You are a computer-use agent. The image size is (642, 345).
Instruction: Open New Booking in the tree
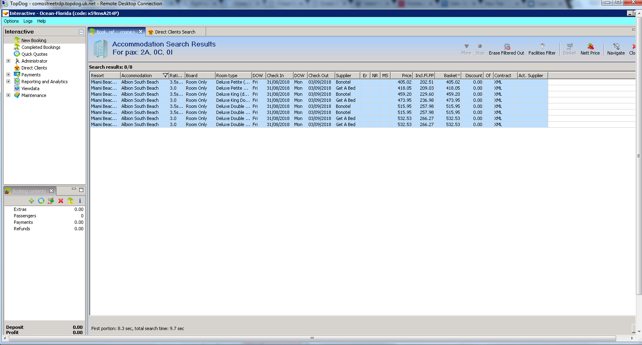tap(34, 40)
